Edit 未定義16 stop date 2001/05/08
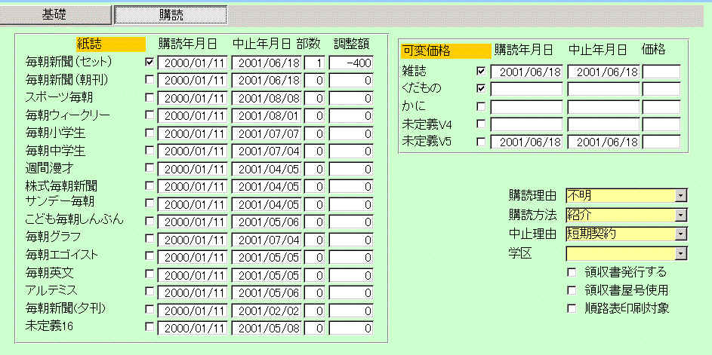Screen dimensions: 712x355 tap(267, 329)
